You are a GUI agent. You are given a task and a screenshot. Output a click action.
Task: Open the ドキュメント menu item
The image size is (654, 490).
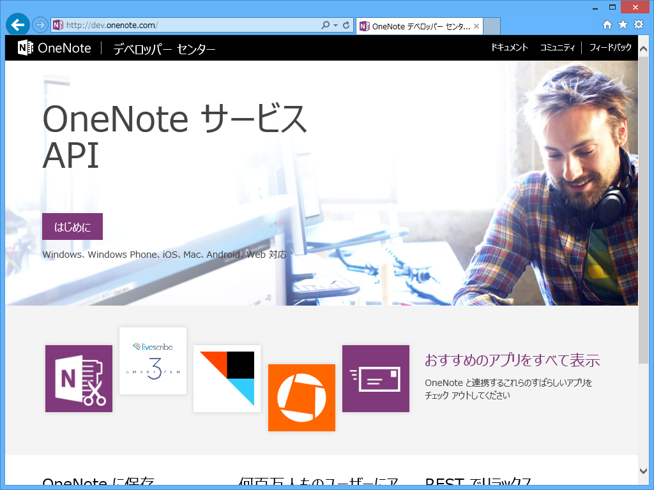509,47
